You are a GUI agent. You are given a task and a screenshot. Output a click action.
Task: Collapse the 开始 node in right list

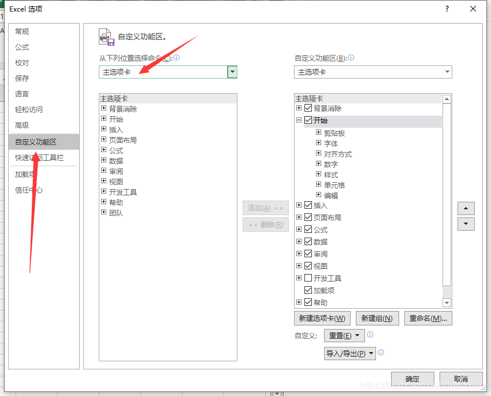pos(299,120)
